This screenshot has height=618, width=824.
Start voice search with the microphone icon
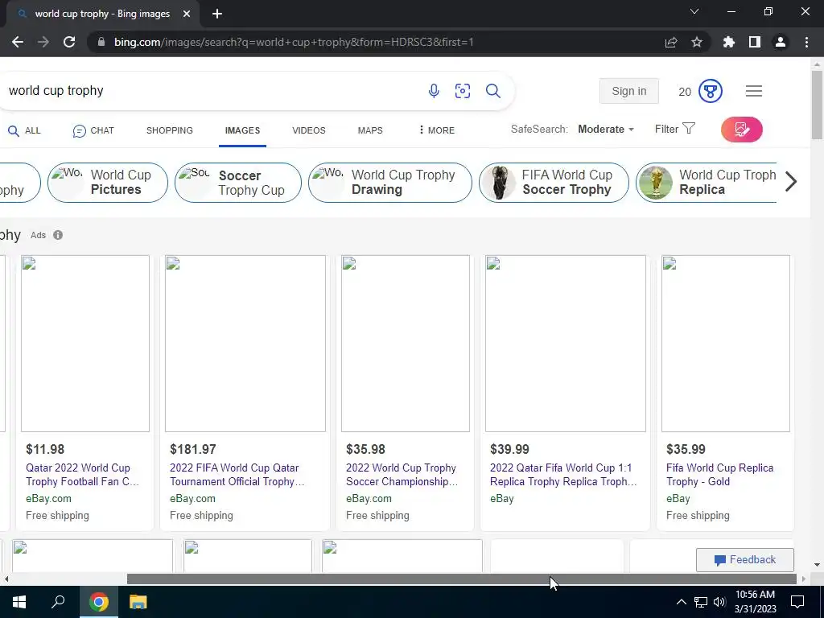click(x=434, y=91)
